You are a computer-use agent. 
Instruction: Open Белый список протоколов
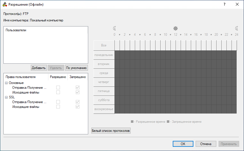click(x=111, y=130)
